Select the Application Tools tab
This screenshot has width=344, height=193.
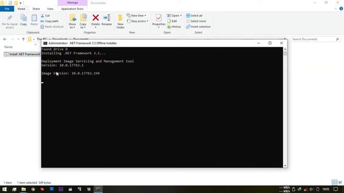coord(72,9)
